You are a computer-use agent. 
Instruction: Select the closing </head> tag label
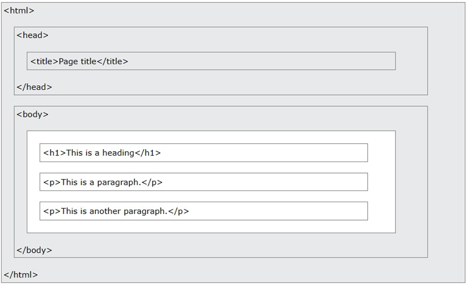(x=34, y=87)
